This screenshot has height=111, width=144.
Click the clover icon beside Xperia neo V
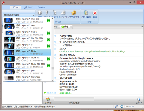pos(48,33)
